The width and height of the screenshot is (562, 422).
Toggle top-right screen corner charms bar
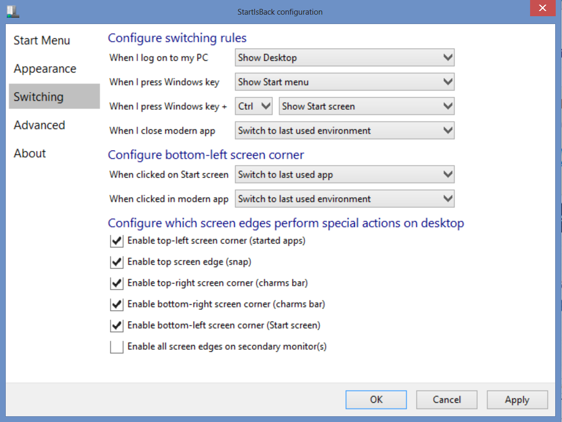tap(117, 283)
